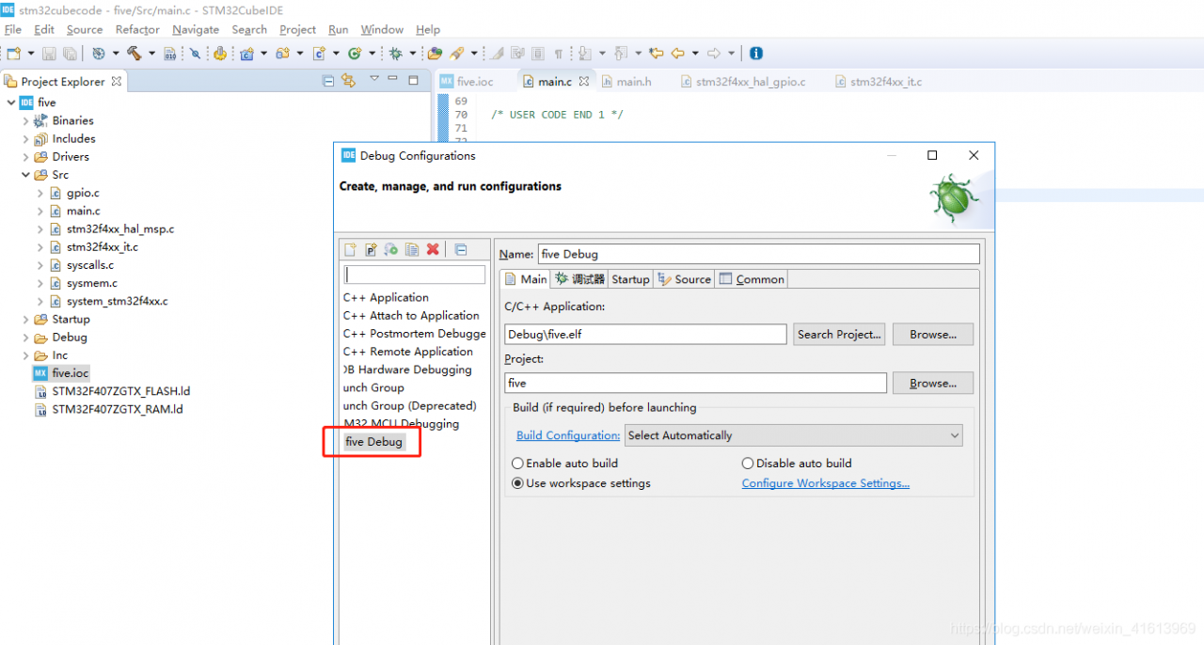Image resolution: width=1204 pixels, height=645 pixels.
Task: Expand the Includes node
Action: [x=25, y=138]
